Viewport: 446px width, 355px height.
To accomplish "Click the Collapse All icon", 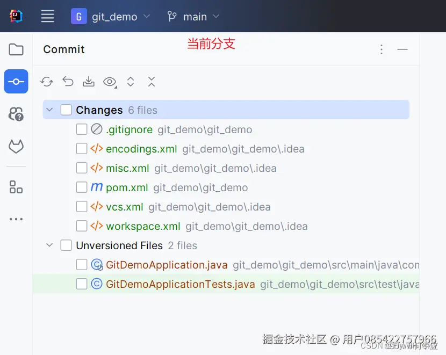I will coord(152,82).
